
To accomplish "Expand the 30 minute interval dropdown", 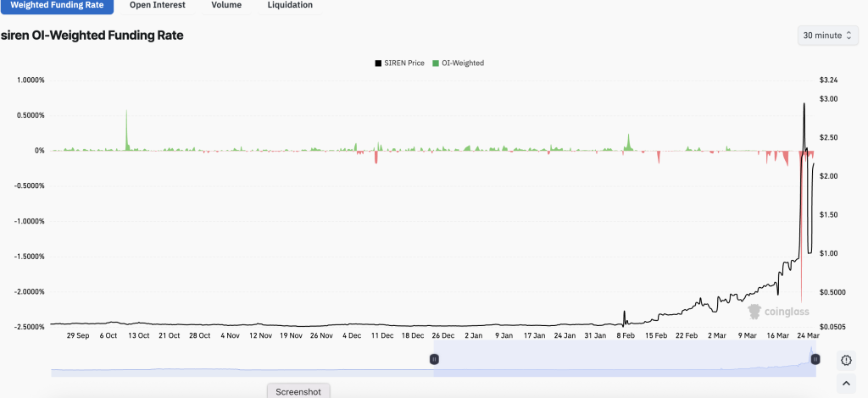I will coord(827,36).
